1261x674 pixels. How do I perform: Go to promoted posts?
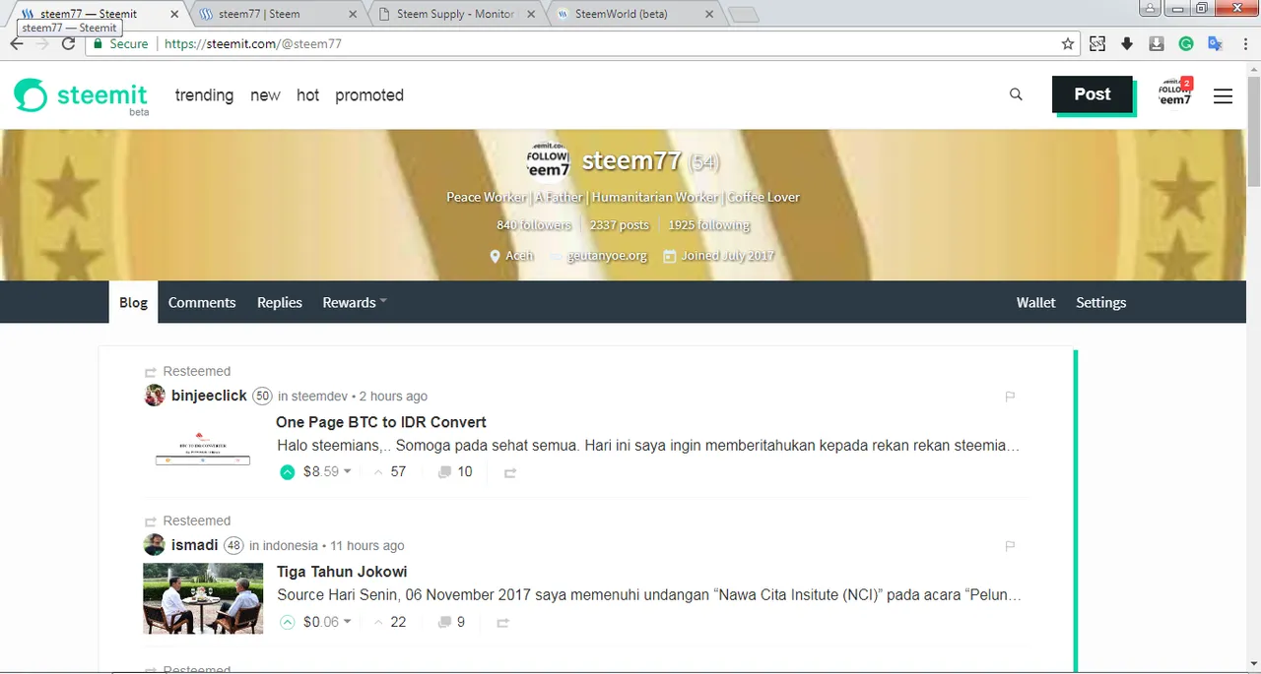(369, 95)
